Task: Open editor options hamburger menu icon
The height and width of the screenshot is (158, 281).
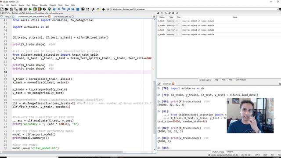Action: [x=154, y=17]
